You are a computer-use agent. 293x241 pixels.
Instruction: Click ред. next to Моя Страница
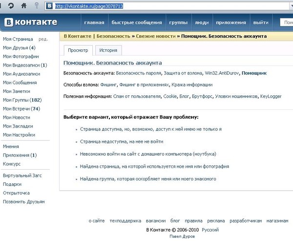pos(43,39)
